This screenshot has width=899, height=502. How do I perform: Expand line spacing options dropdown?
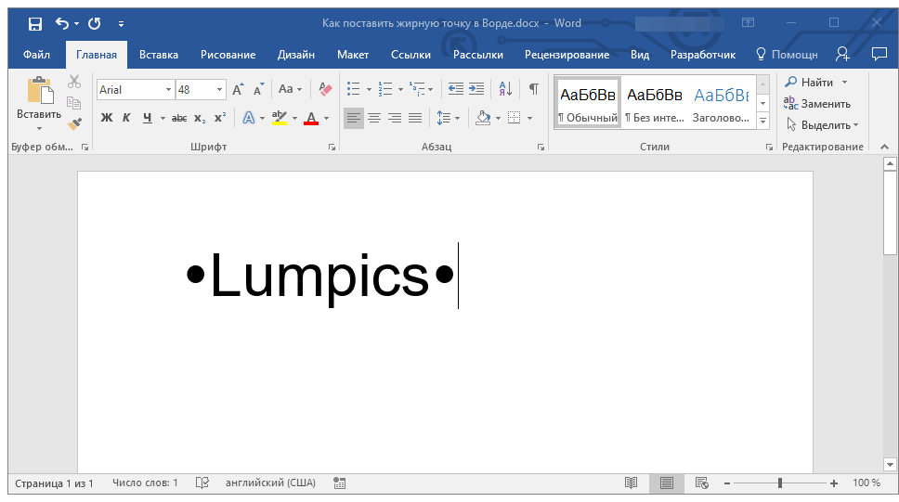(x=458, y=119)
